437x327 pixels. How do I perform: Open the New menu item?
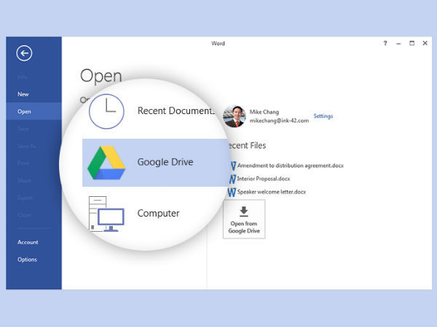[23, 94]
